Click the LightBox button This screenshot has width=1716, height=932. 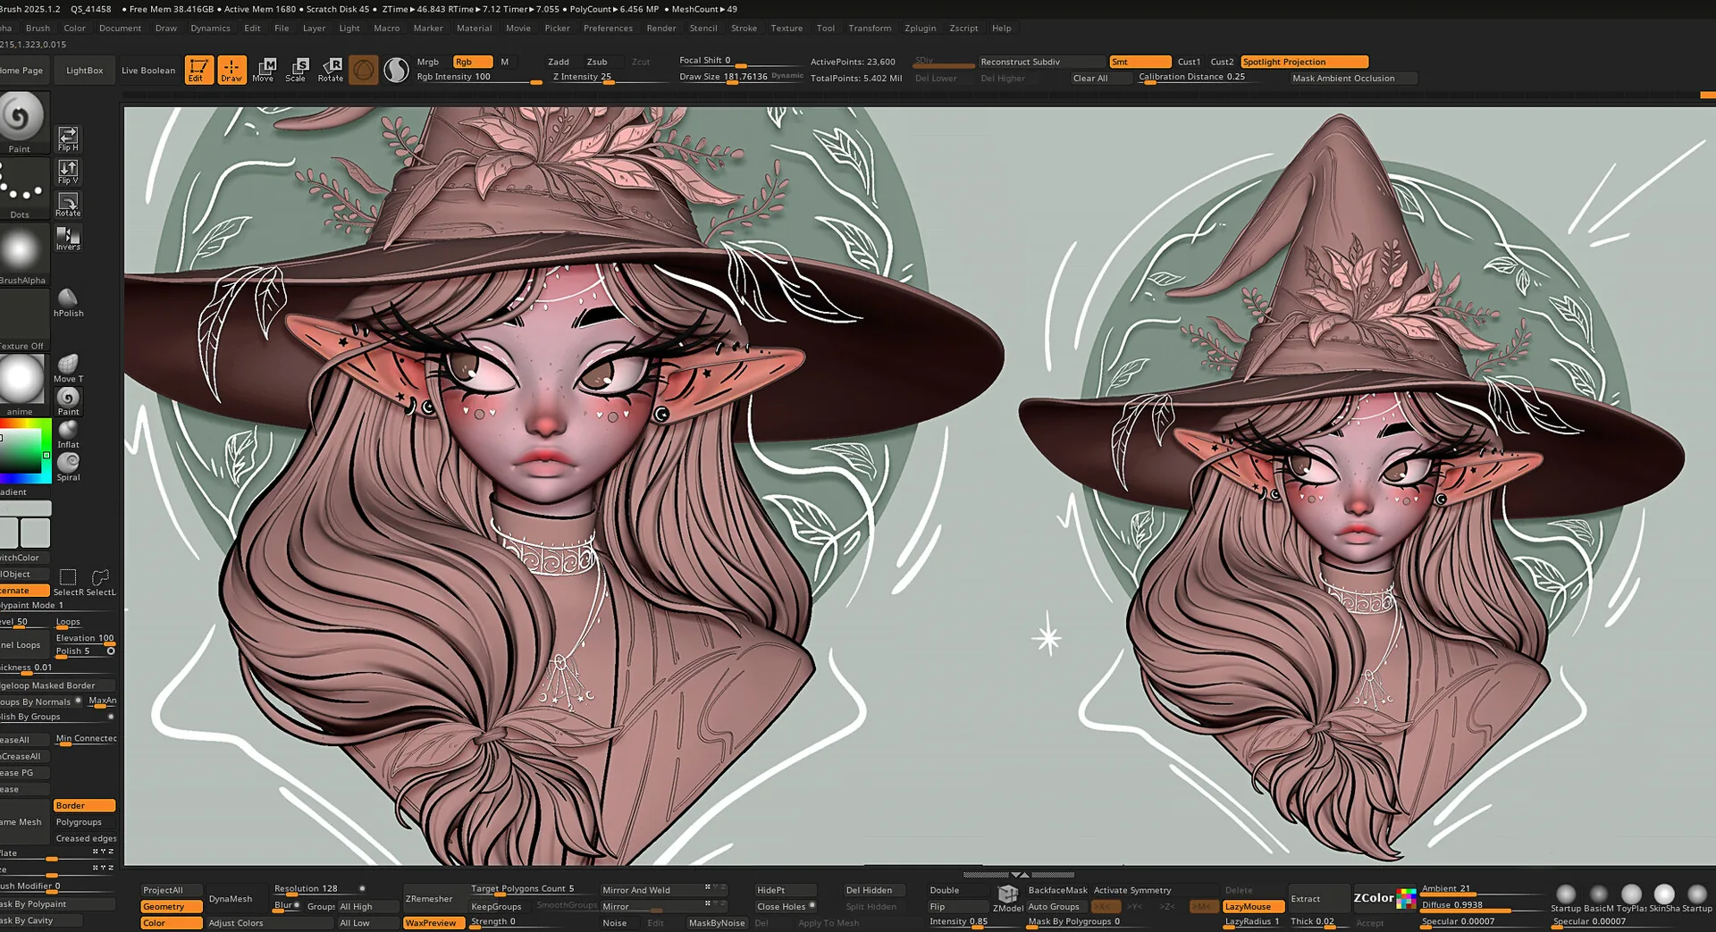click(x=85, y=71)
